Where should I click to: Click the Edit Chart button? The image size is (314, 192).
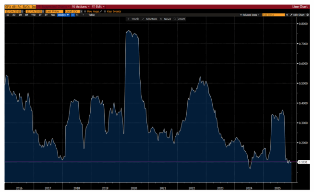pyautogui.click(x=298, y=15)
